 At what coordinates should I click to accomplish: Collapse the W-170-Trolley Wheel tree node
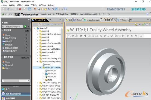[37, 61]
